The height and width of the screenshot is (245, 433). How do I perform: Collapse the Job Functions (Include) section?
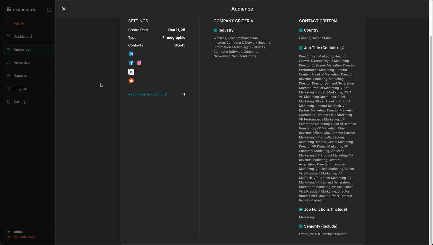tap(301, 209)
